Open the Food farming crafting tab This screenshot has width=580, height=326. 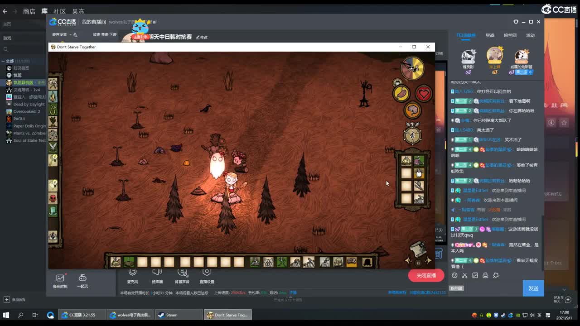click(x=53, y=122)
